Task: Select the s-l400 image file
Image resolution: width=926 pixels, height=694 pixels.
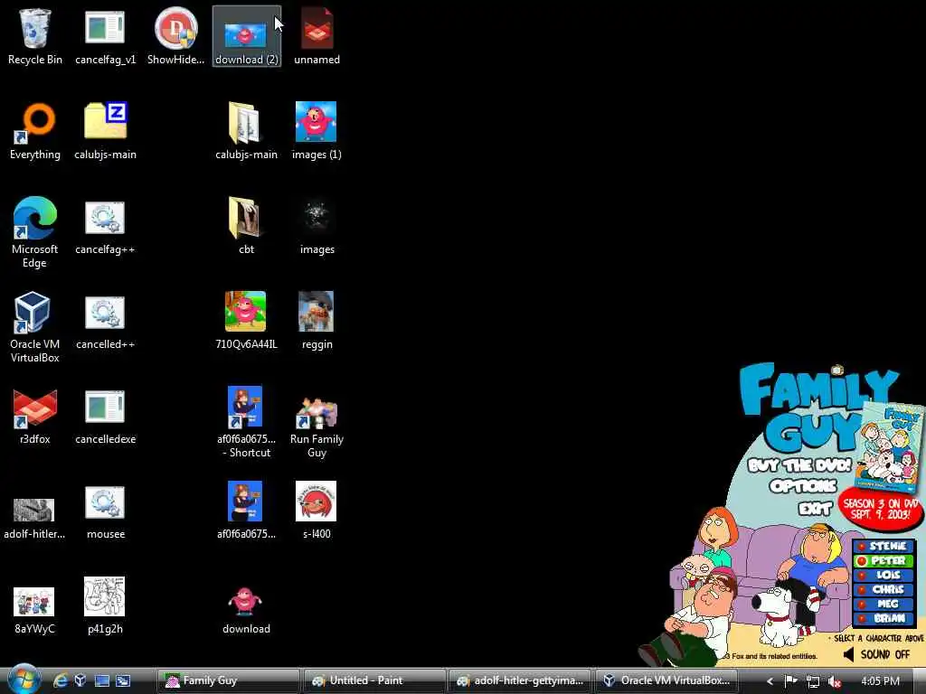Action: tap(317, 511)
